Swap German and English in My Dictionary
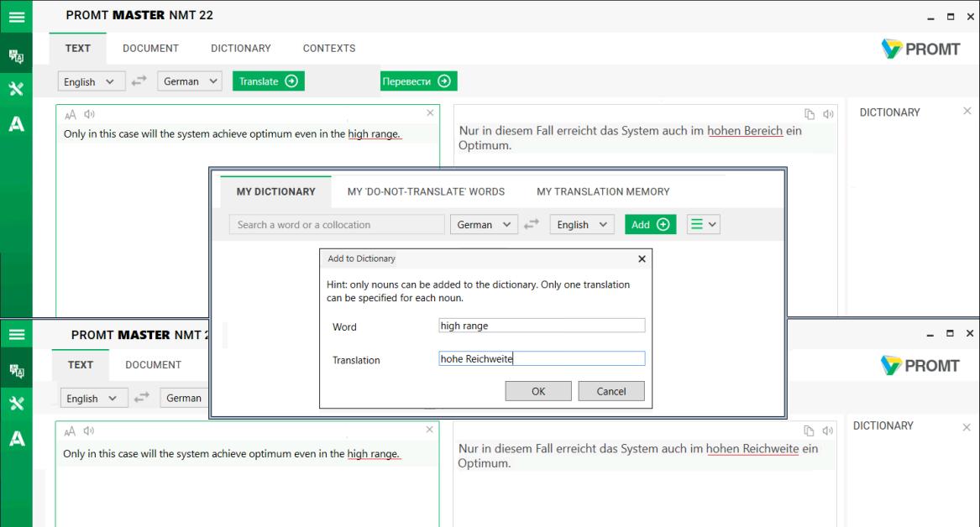 [x=532, y=223]
